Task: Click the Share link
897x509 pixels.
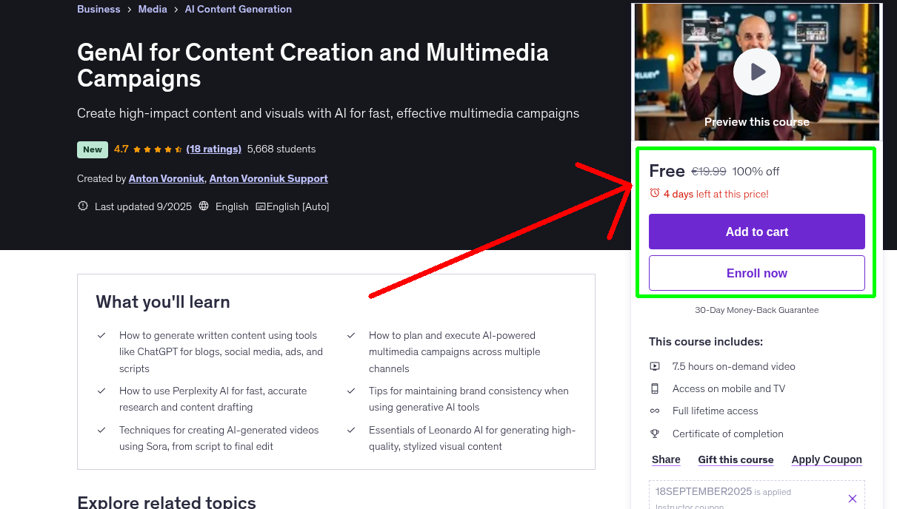Action: 666,459
